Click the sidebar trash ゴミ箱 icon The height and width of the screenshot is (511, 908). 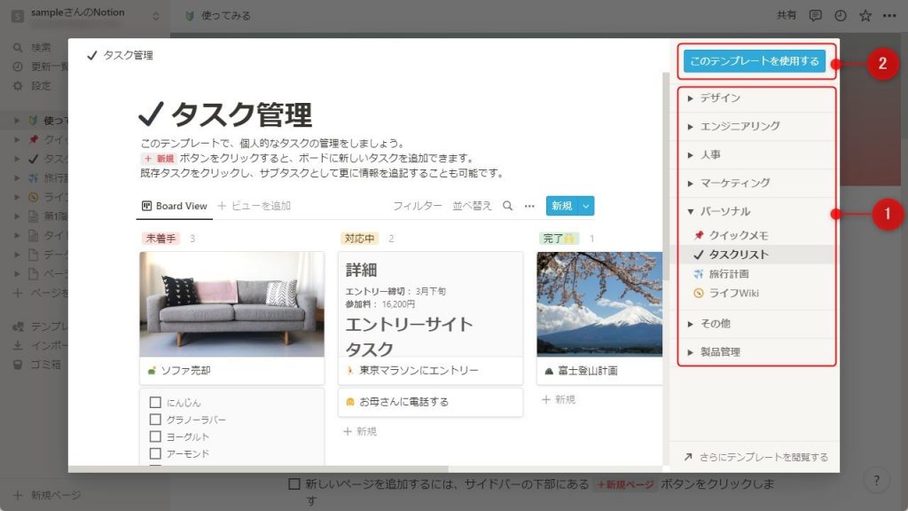(x=18, y=365)
